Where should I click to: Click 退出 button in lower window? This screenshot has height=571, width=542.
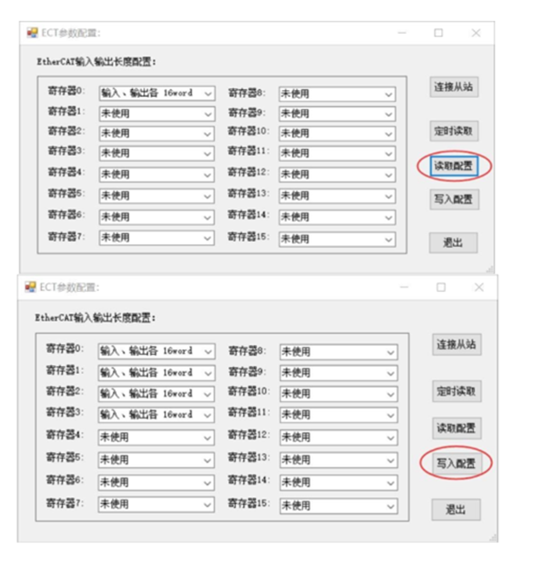point(456,509)
